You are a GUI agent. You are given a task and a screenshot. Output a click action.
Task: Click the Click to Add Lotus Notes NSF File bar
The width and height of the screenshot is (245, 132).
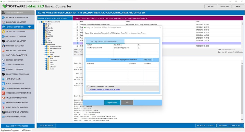[55, 18]
